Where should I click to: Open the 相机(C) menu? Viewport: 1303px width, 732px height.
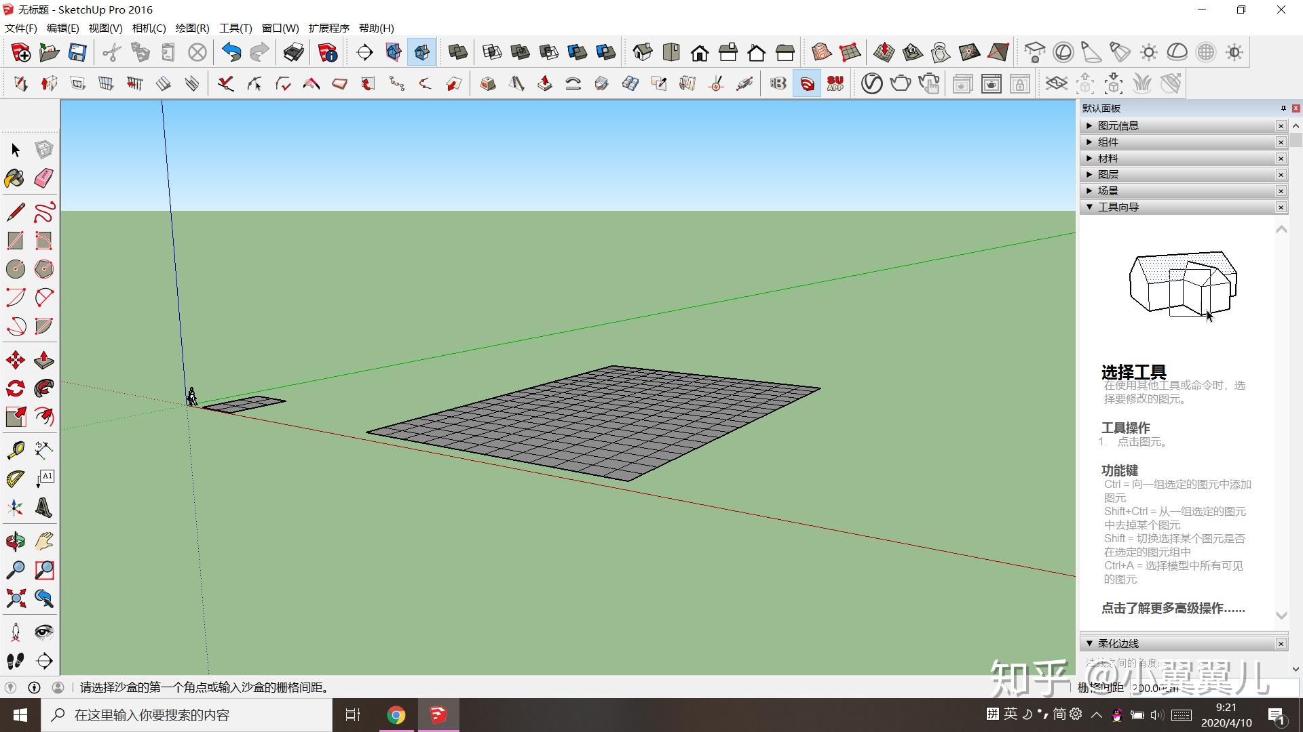click(x=149, y=28)
